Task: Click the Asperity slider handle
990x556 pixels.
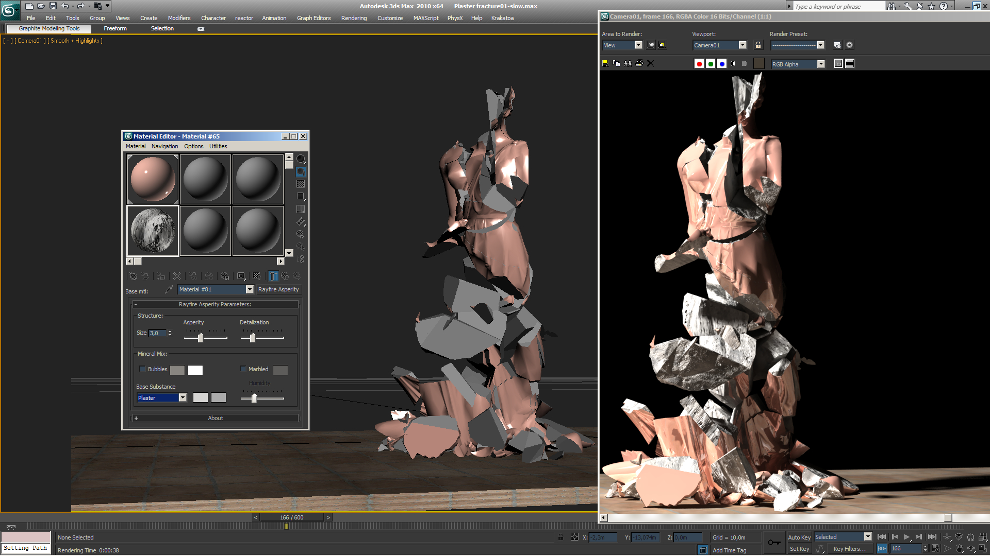Action: click(201, 338)
